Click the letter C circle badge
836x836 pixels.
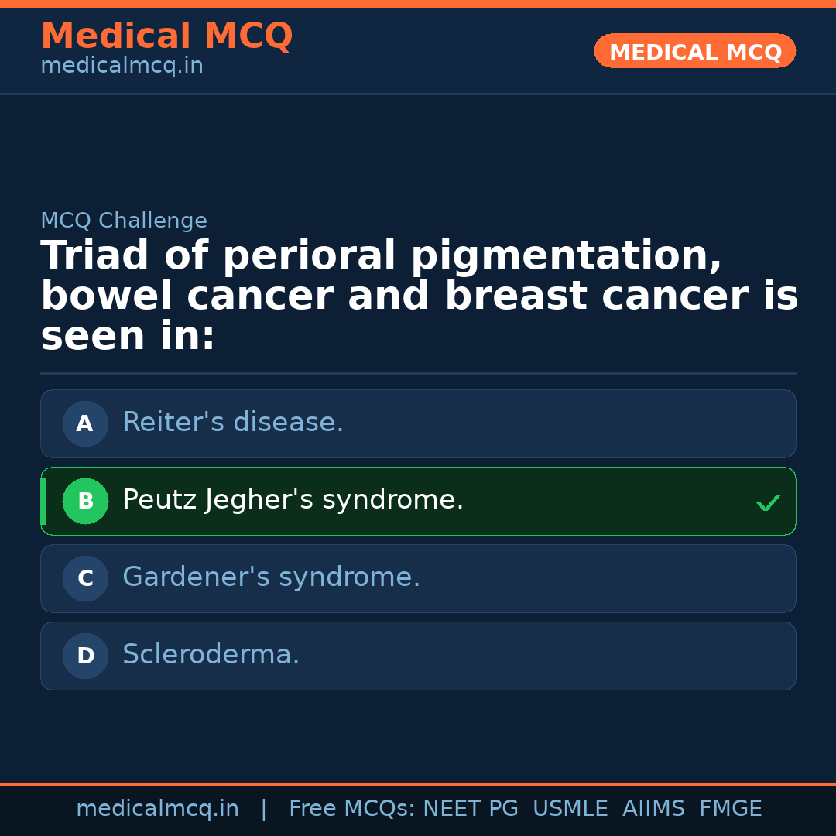[x=85, y=578]
